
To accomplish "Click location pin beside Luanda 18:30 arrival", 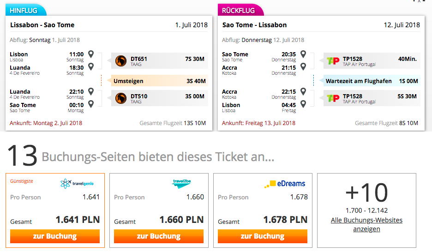I will 91,66.
